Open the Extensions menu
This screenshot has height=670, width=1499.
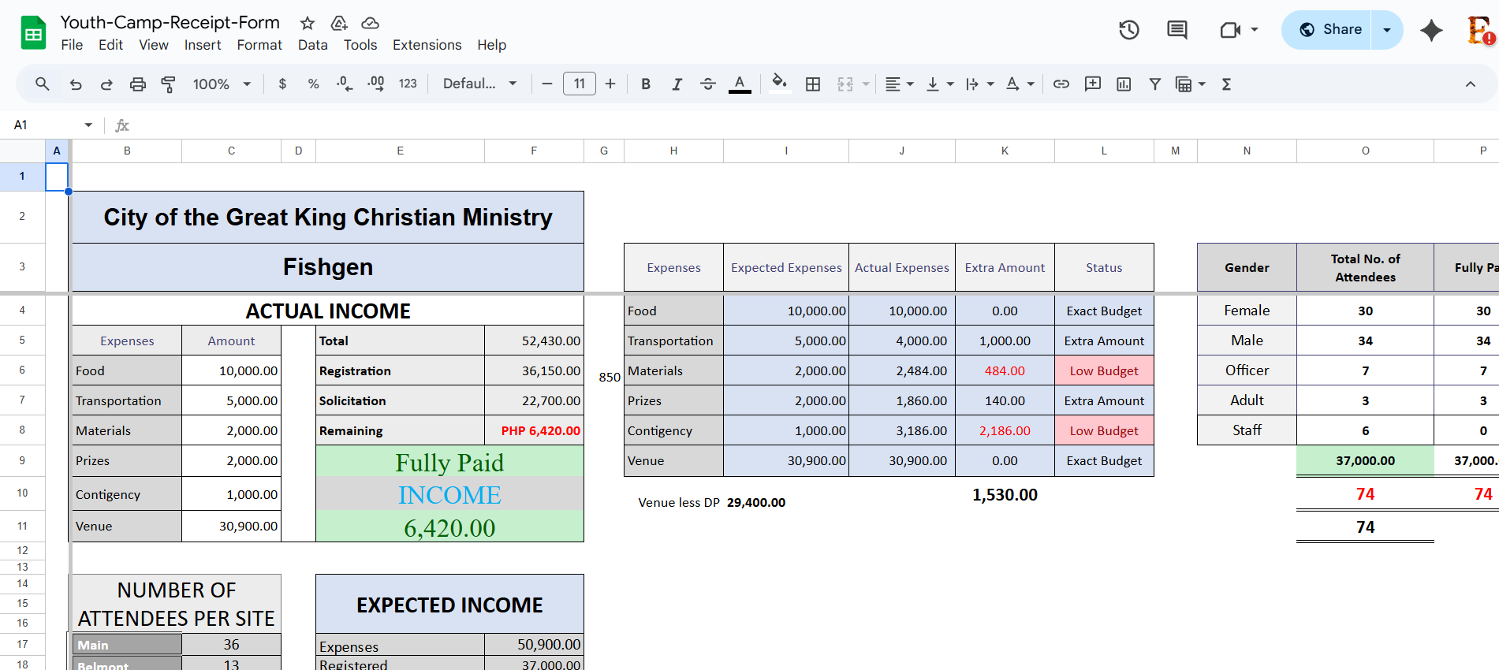[427, 45]
